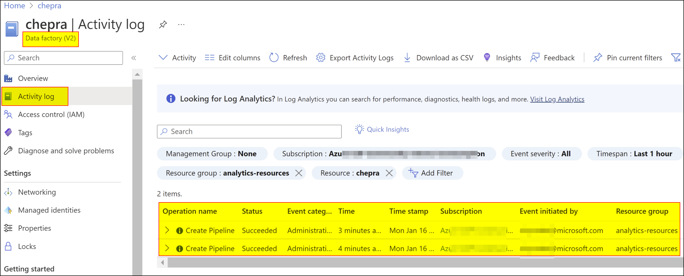
Task: Click the chepra breadcrumb link
Action: point(49,6)
